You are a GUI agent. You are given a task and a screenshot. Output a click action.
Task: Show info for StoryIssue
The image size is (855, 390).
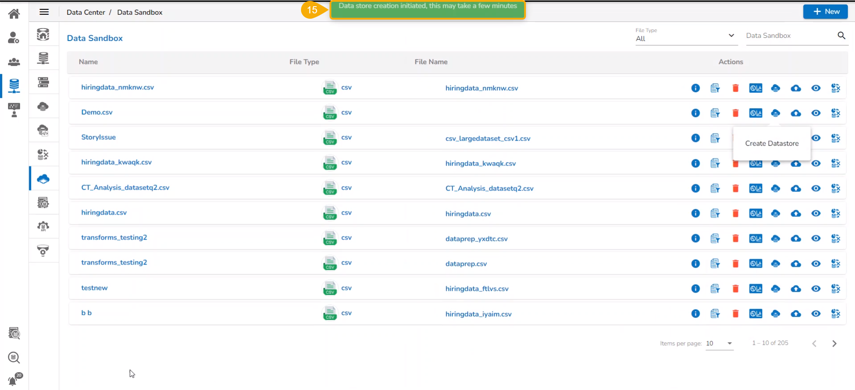coord(696,138)
